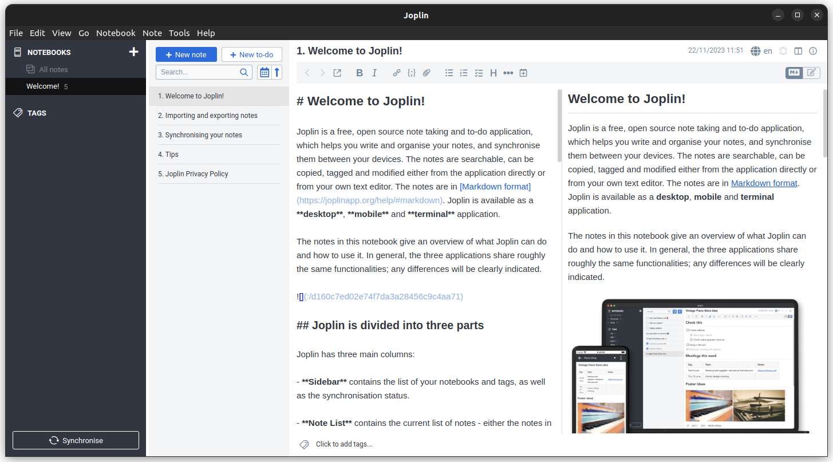Viewport: 833px width, 462px height.
Task: Toggle editor layout icon
Action: point(799,51)
